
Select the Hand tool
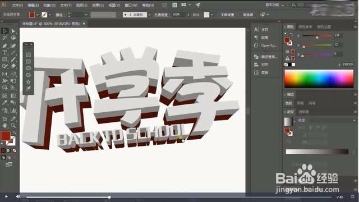click(4, 125)
